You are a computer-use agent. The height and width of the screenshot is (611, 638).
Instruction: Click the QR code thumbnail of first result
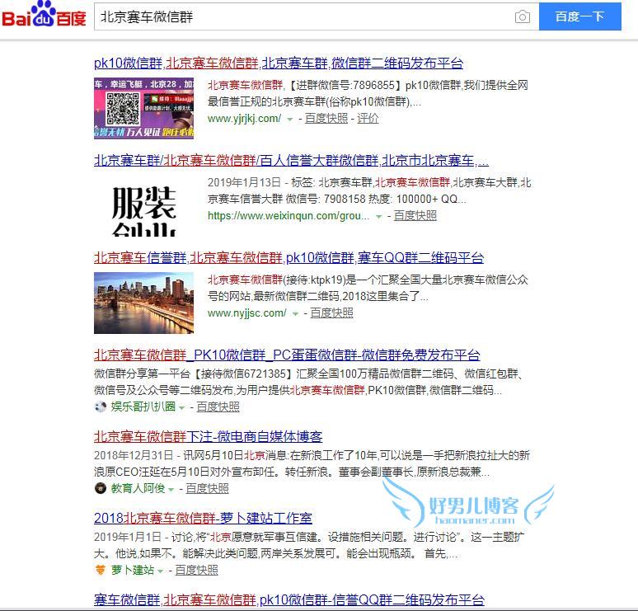[143, 108]
